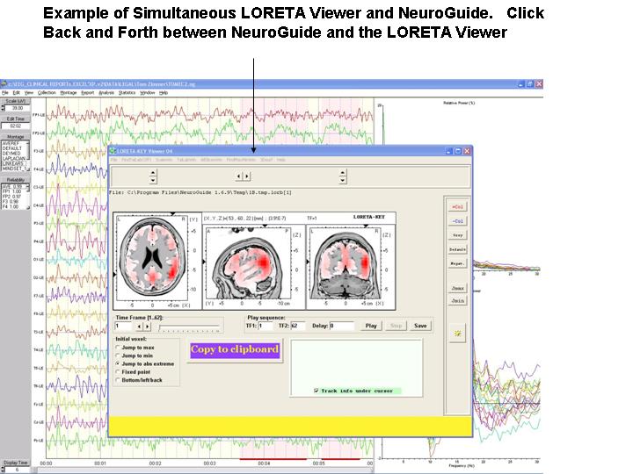Select AVEREF in the Montage list
Viewport: 633px width, 474px height.
click(12, 143)
